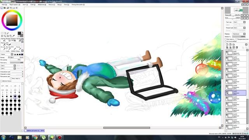Select the Eyedropper tool
This screenshot has height=140, width=249.
pyautogui.click(x=14, y=36)
